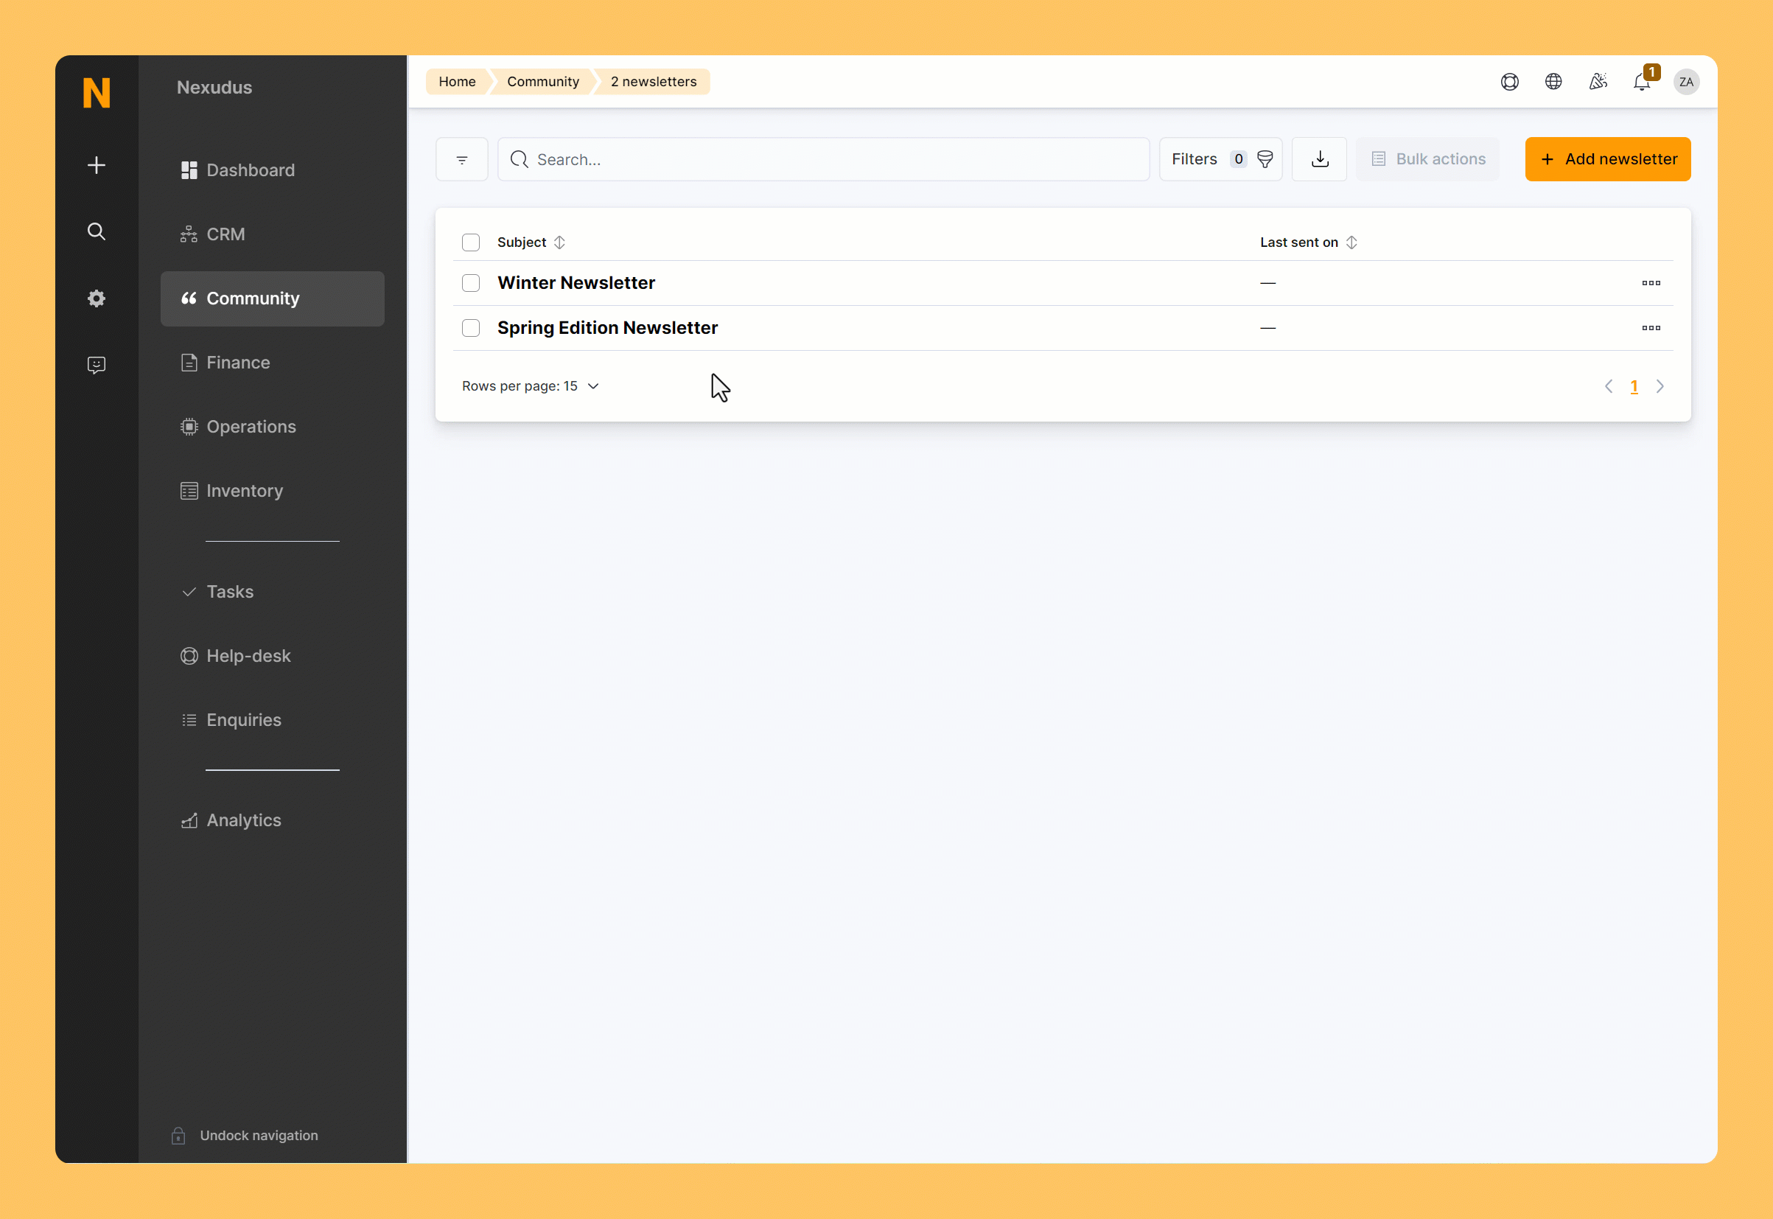Open the settings gear in left rail

[97, 298]
